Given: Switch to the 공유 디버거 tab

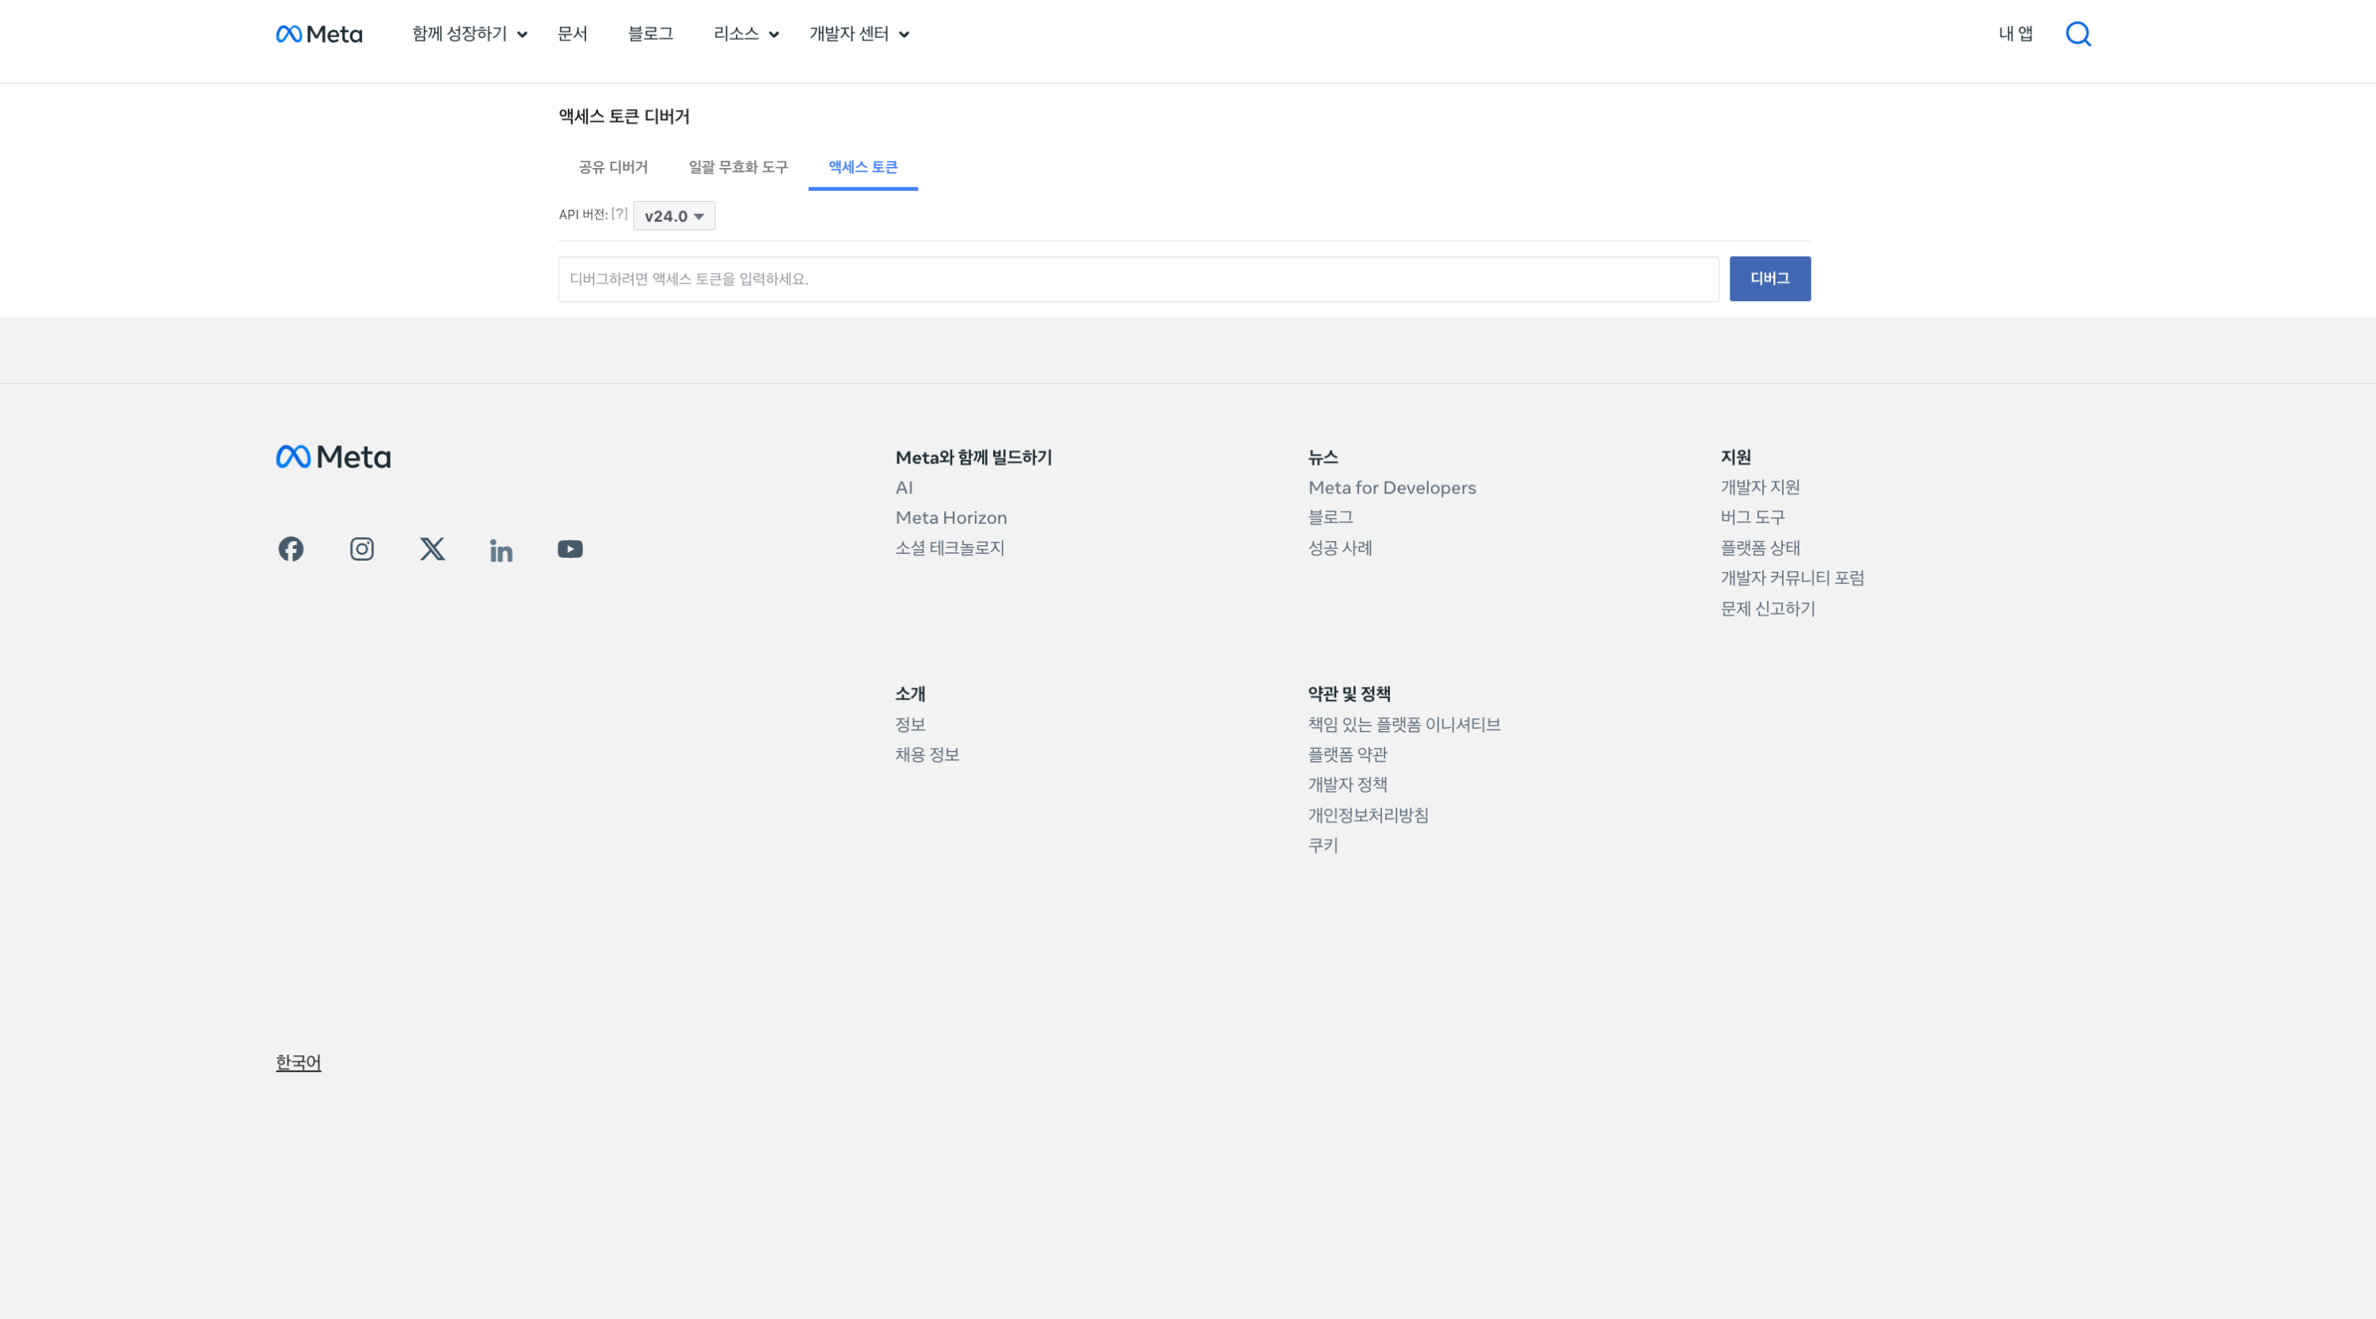Looking at the screenshot, I should coord(612,167).
